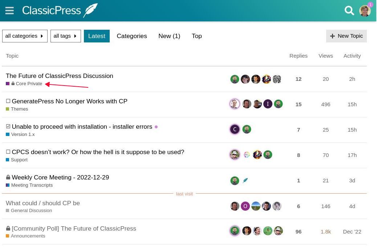Click the hat-wearing avatar on CPCS row
The height and width of the screenshot is (248, 377).
[235, 155]
